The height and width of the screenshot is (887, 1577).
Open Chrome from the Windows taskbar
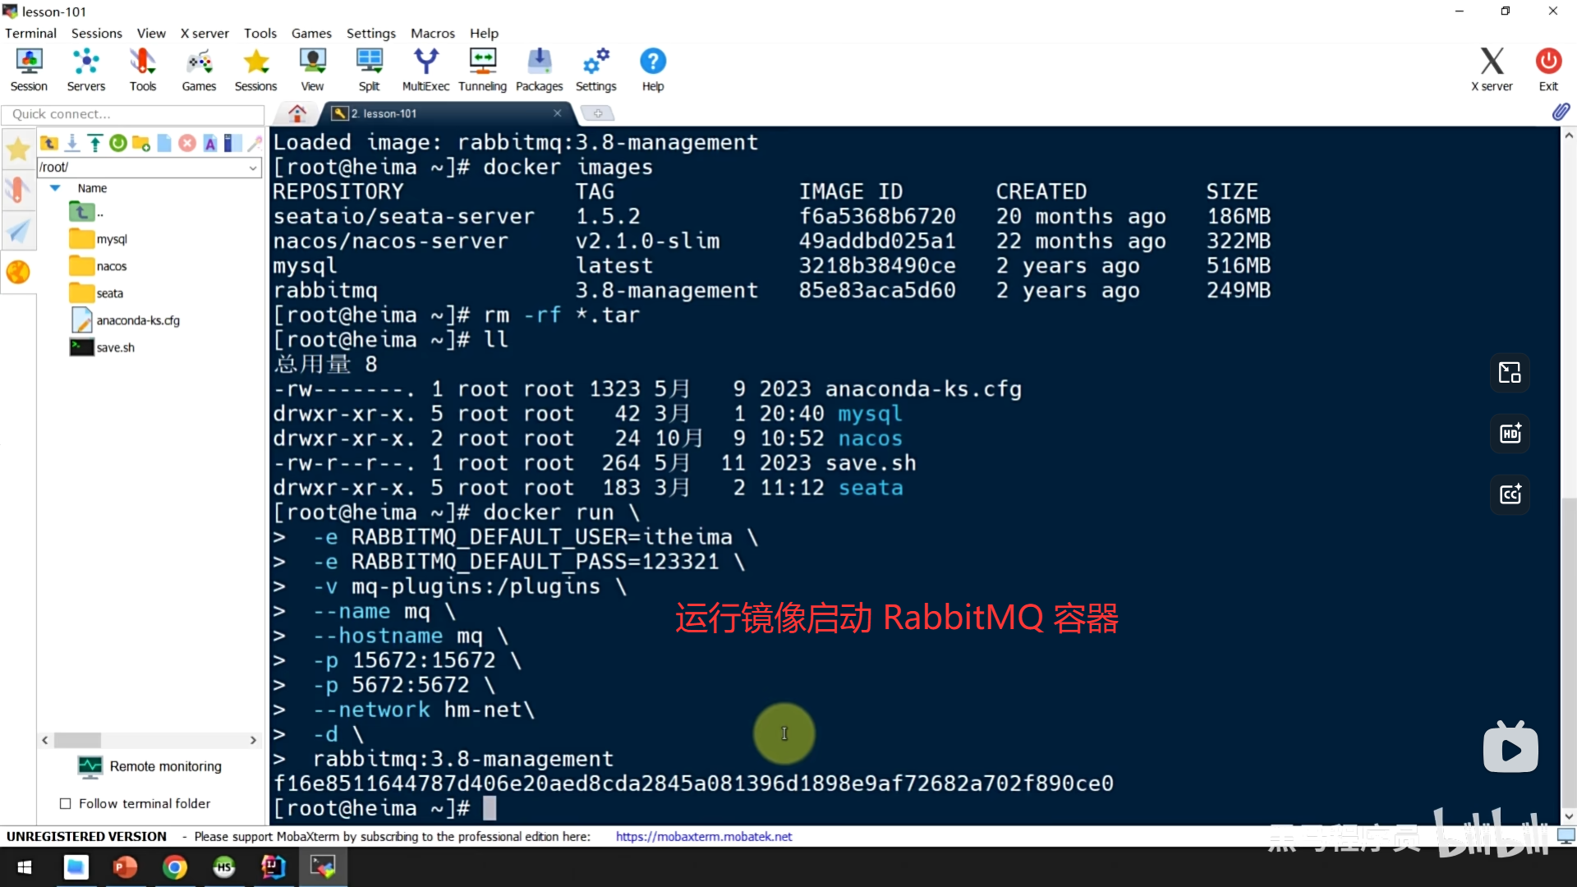[x=175, y=867]
